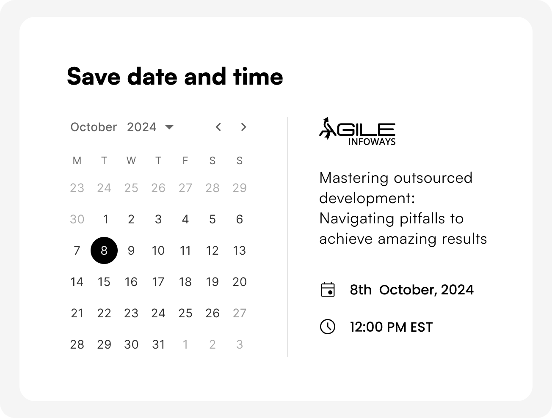The height and width of the screenshot is (418, 552).
Task: Select October 24 in the calendar
Action: click(158, 313)
